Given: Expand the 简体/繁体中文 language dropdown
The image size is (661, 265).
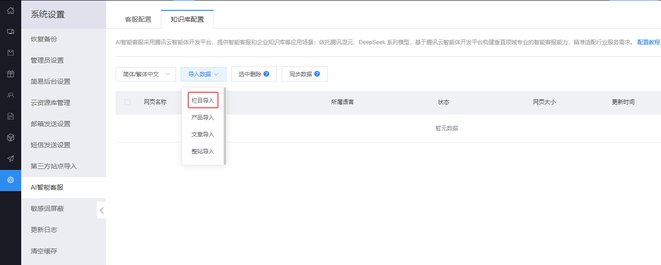Looking at the screenshot, I should 145,74.
